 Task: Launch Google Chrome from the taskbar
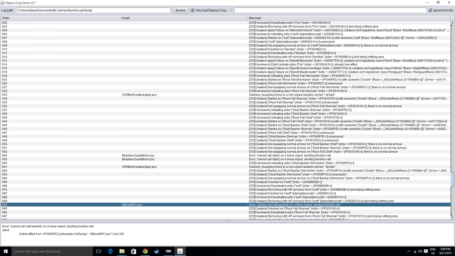[145, 251]
